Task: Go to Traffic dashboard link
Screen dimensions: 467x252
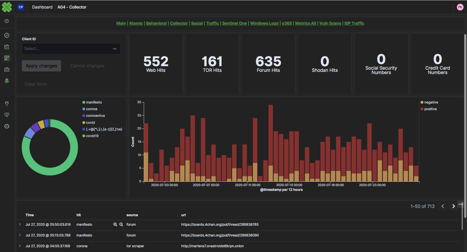Action: pos(212,23)
